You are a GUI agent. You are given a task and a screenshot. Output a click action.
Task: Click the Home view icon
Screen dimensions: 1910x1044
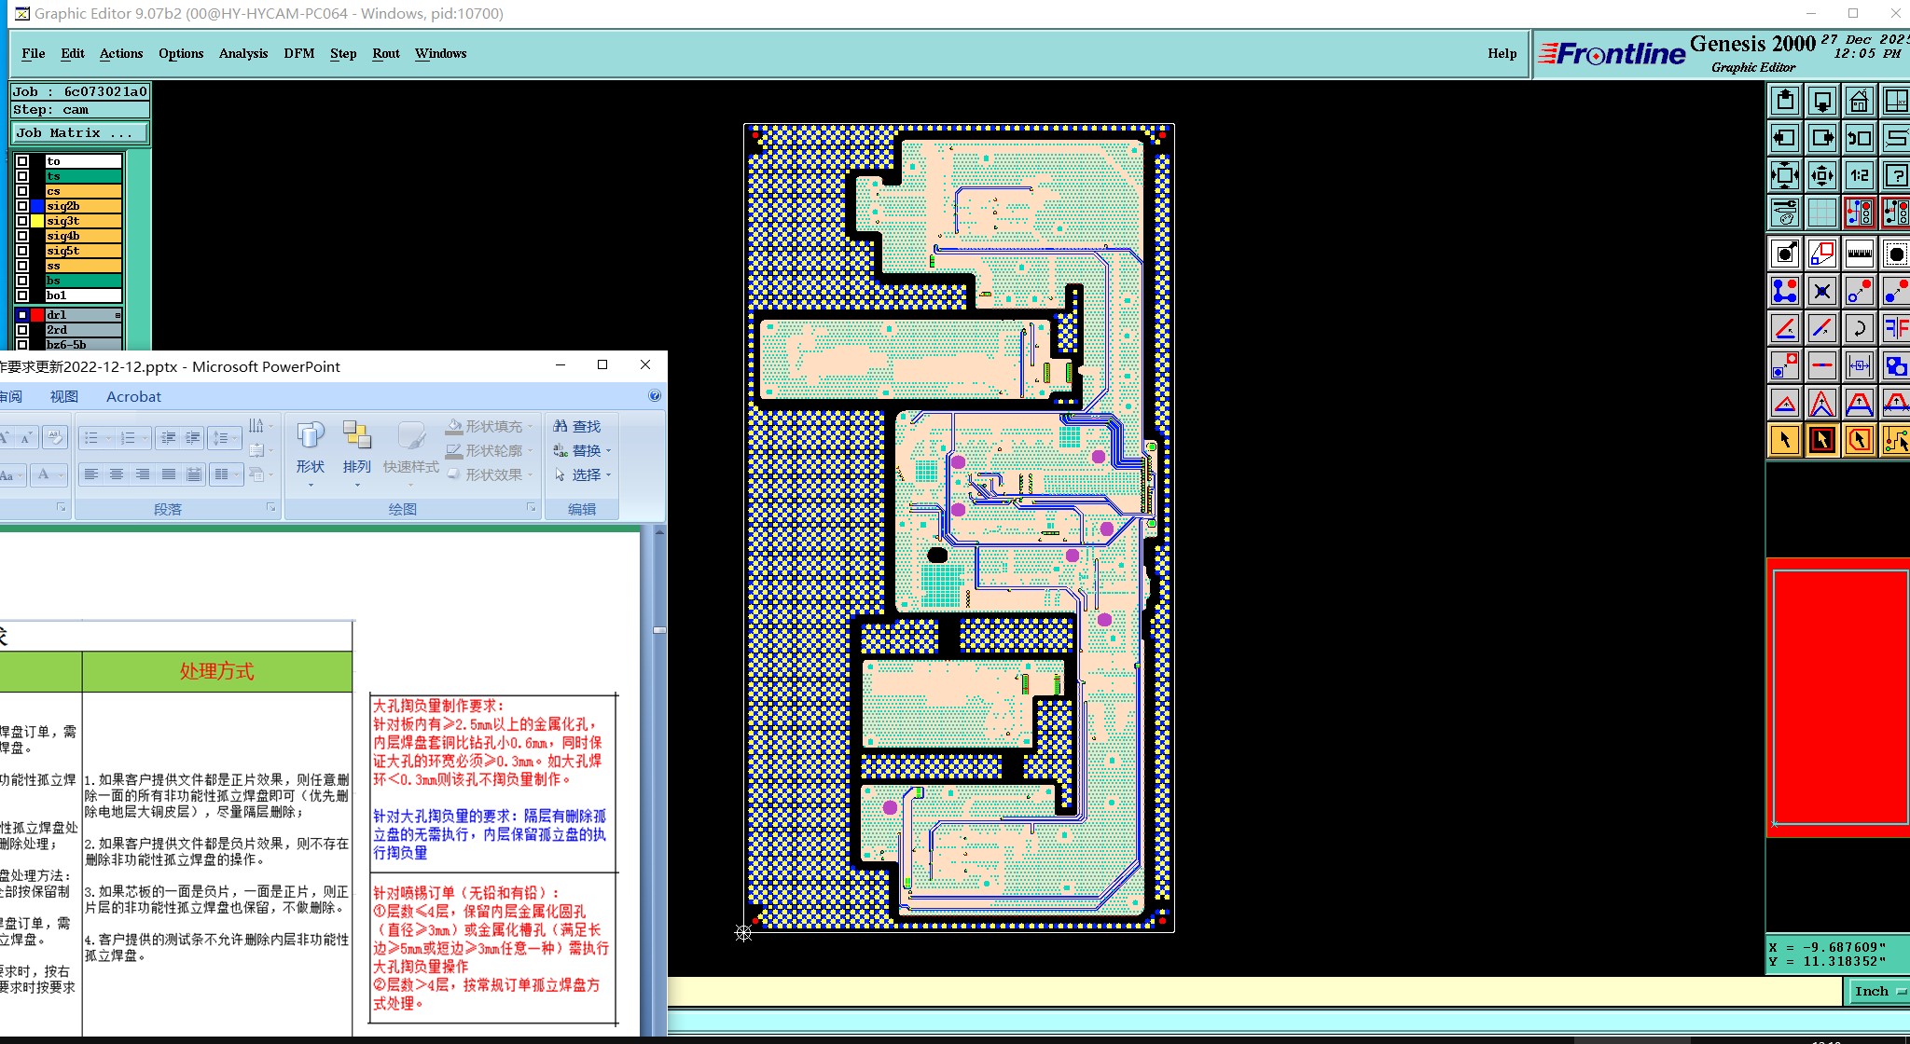(1859, 101)
